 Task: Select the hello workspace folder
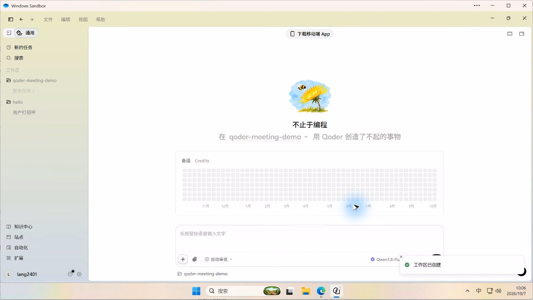(x=17, y=102)
